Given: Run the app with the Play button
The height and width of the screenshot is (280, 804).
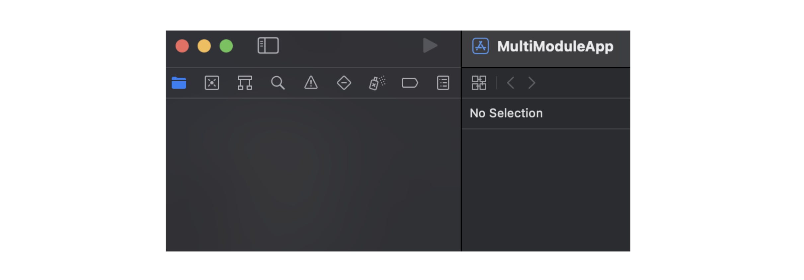Looking at the screenshot, I should 430,45.
